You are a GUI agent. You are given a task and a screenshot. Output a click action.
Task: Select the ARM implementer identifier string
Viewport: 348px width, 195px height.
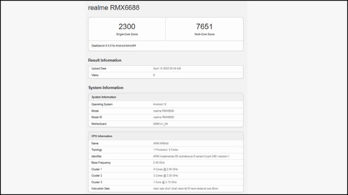tap(191, 157)
